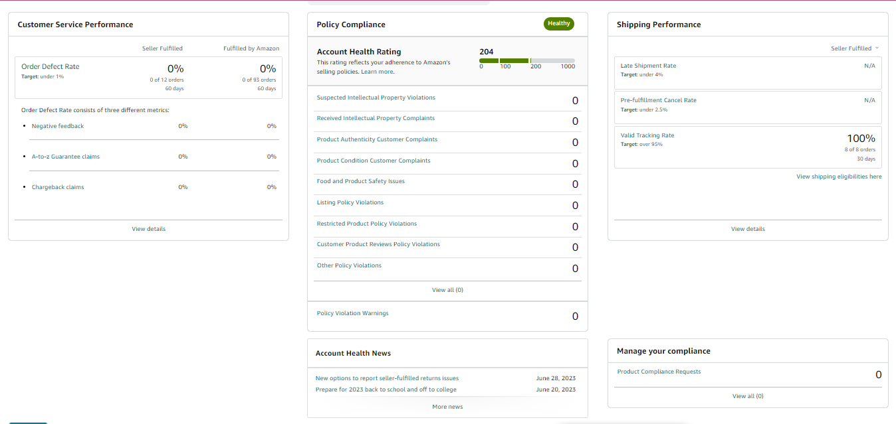Open news about seller-fulfilled returns issues
The height and width of the screenshot is (424, 896).
(x=387, y=378)
